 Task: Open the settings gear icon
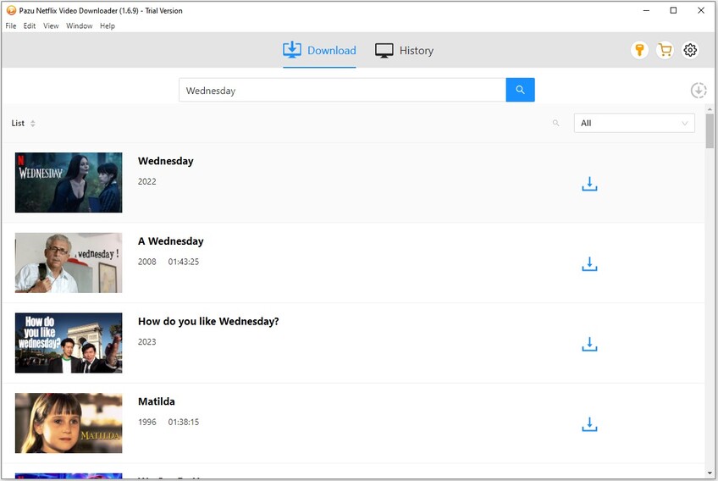pyautogui.click(x=690, y=50)
